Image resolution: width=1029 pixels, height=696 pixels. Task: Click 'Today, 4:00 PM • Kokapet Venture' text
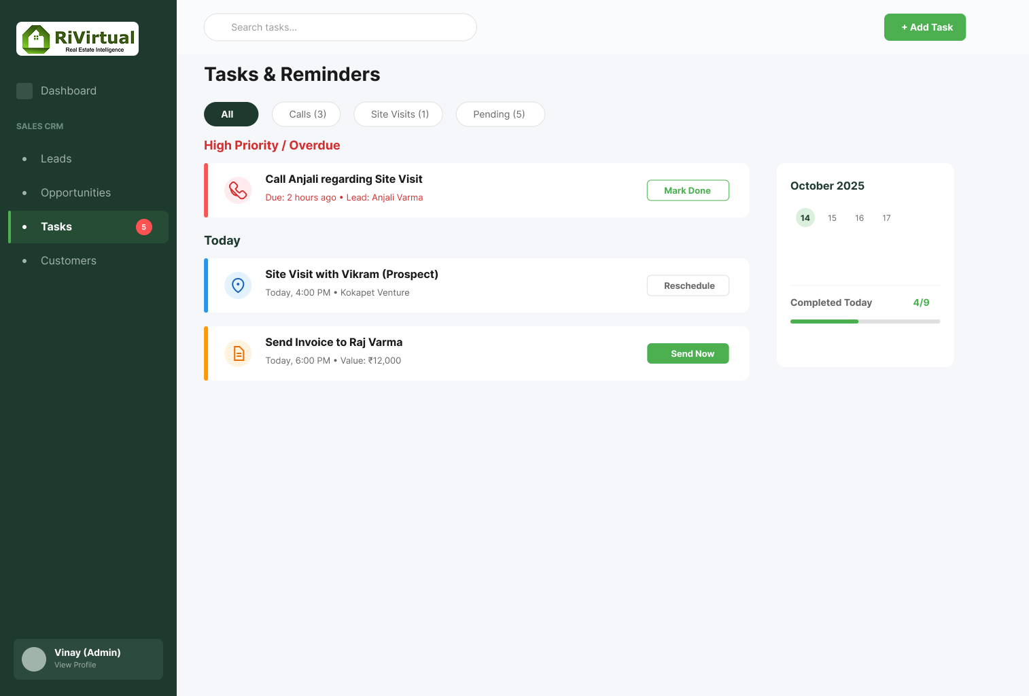[337, 293]
